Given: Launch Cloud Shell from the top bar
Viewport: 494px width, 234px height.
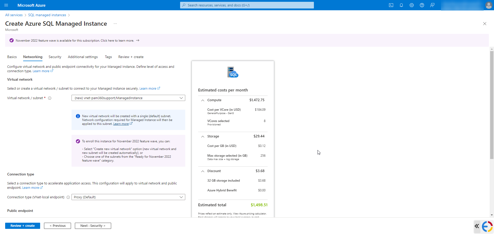Looking at the screenshot, I should click(x=391, y=5).
